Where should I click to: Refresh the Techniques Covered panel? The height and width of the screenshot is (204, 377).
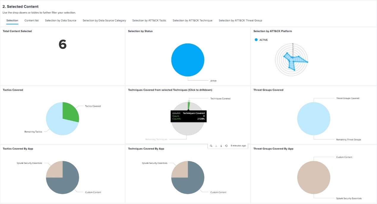coord(226,146)
